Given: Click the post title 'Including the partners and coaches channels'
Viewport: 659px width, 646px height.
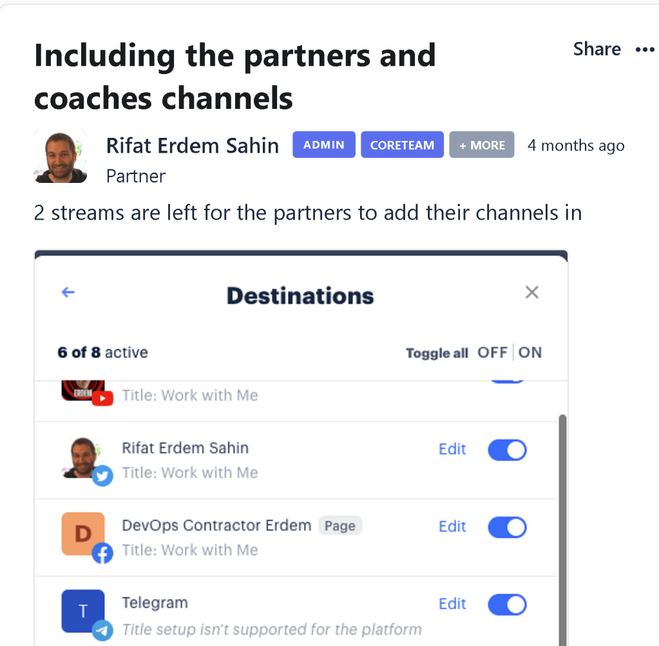Looking at the screenshot, I should (x=234, y=77).
